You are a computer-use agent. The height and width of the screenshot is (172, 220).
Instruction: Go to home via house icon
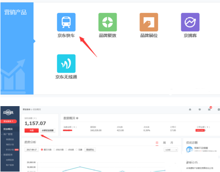[x=190, y=109]
